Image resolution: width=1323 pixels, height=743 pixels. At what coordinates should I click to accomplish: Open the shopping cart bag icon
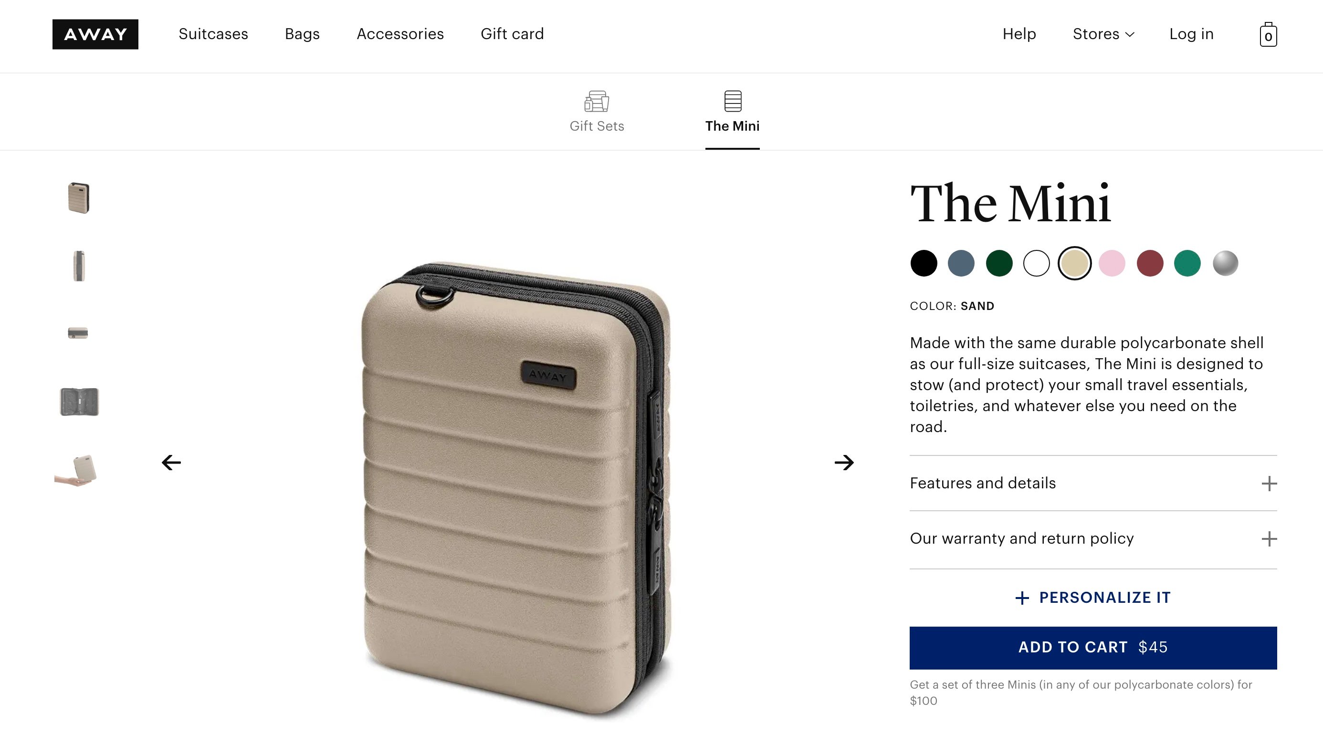[x=1268, y=34]
